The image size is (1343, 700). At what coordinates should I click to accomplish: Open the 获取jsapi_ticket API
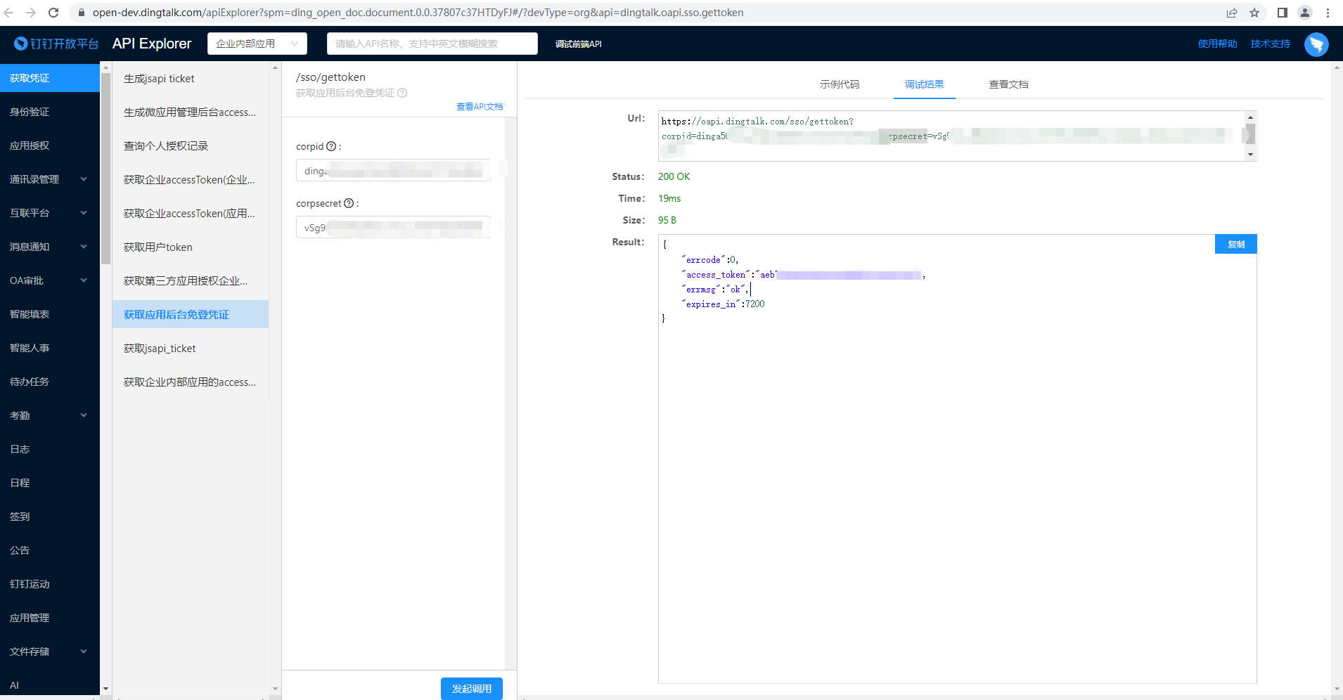point(191,349)
